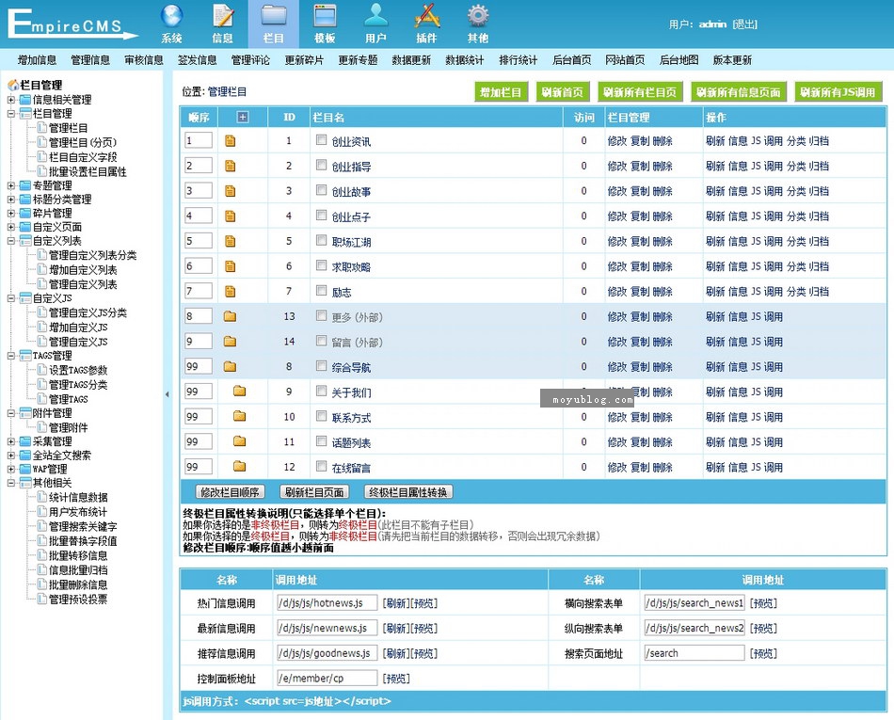Open 增加信息 in the submenu bar
This screenshot has width=894, height=720.
tap(37, 60)
